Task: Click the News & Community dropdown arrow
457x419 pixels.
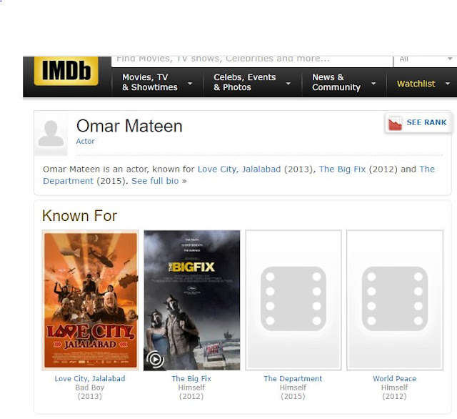Action: (x=373, y=84)
